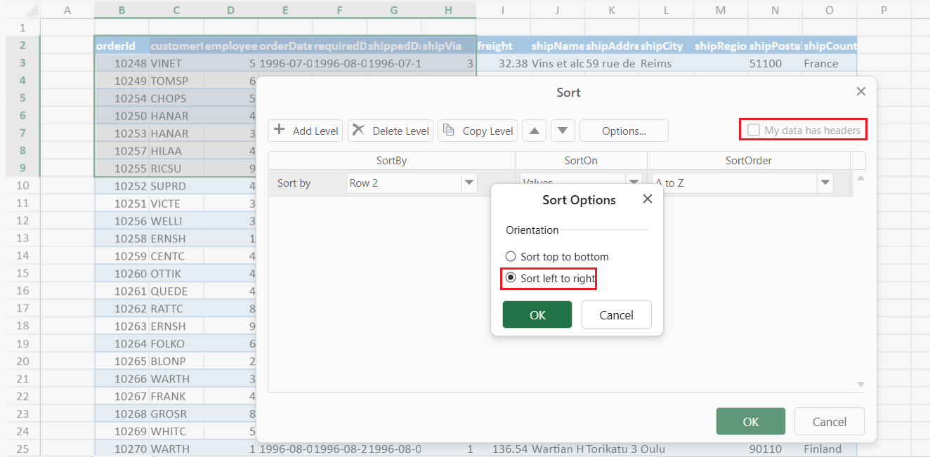Move sort level down with arrow
Screen dimensions: 930x457
[x=563, y=131]
